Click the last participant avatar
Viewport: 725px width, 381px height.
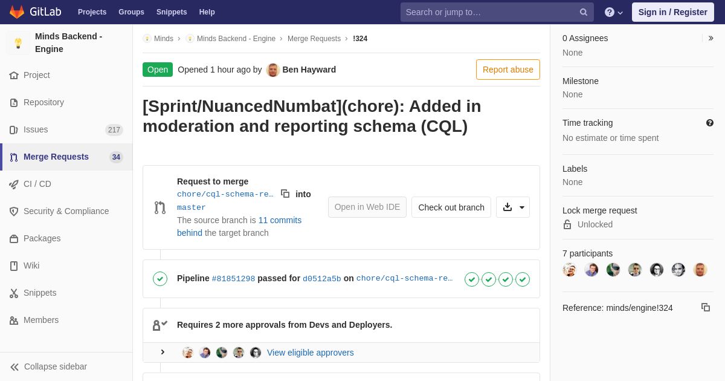pos(700,270)
